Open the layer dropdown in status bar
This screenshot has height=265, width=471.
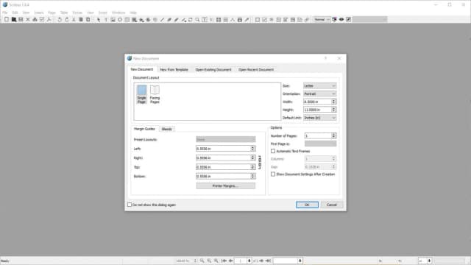(x=288, y=261)
